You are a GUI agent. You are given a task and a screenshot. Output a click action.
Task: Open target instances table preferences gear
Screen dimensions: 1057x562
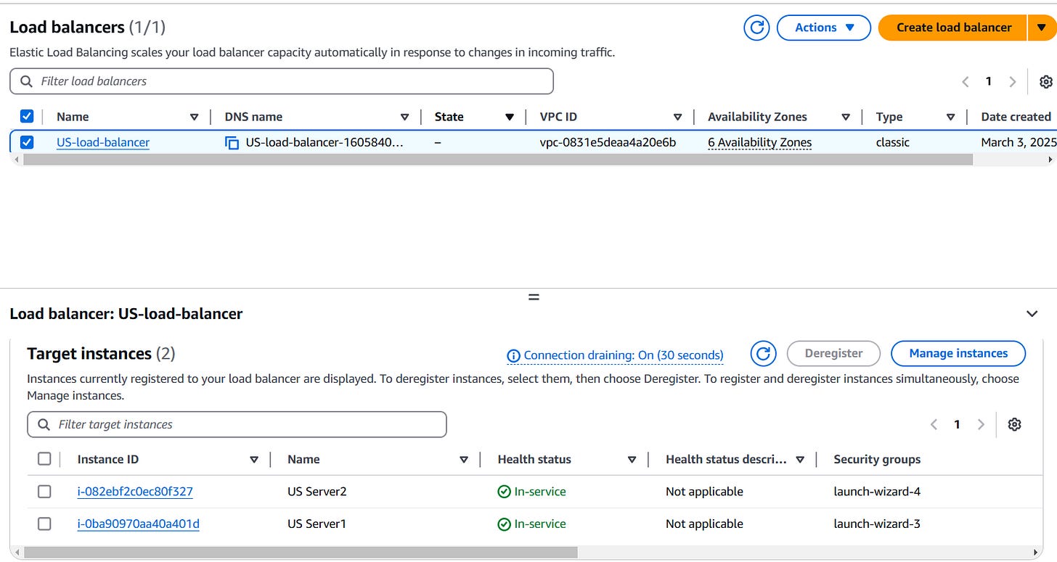coord(1014,424)
